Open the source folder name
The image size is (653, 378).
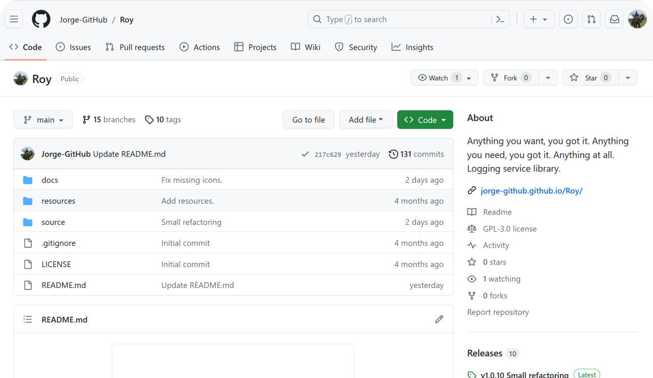pos(53,222)
